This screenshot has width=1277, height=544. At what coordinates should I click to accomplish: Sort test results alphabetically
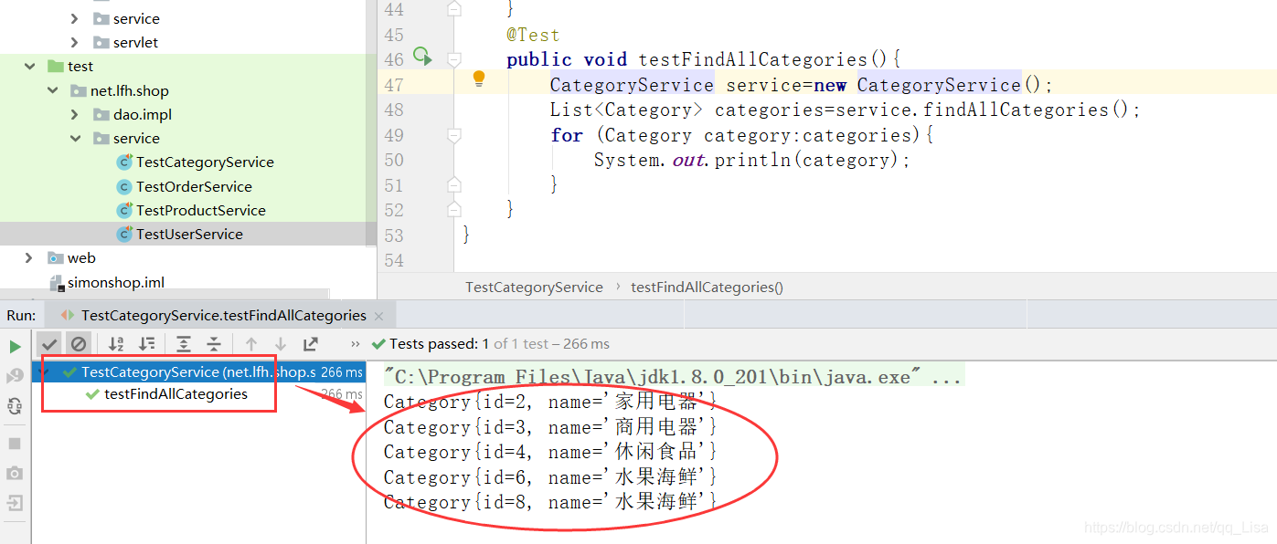click(x=116, y=344)
